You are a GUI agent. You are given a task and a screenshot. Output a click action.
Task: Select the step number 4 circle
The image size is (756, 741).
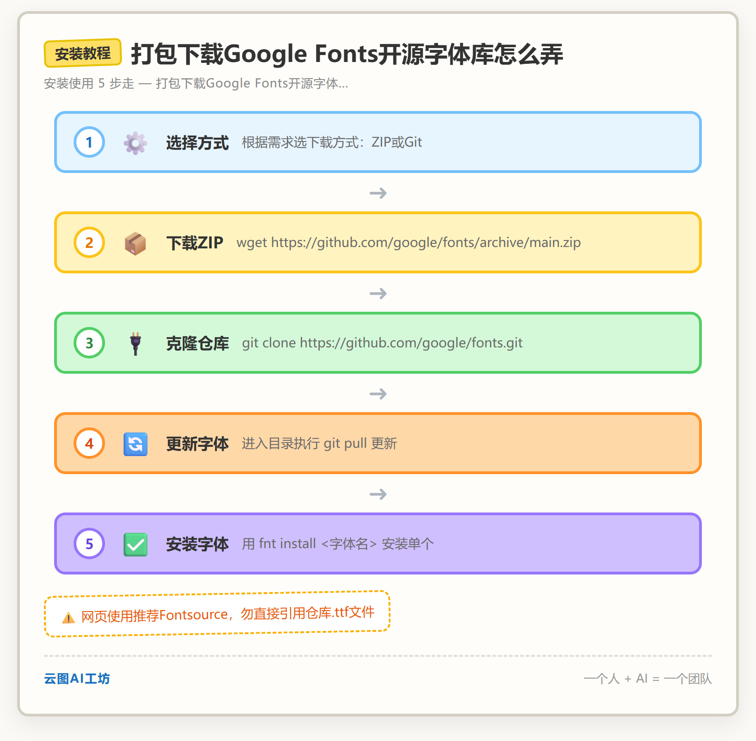click(89, 443)
